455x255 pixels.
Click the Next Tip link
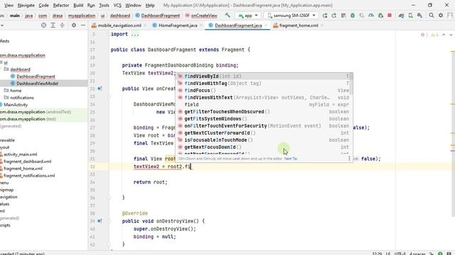click(x=291, y=159)
